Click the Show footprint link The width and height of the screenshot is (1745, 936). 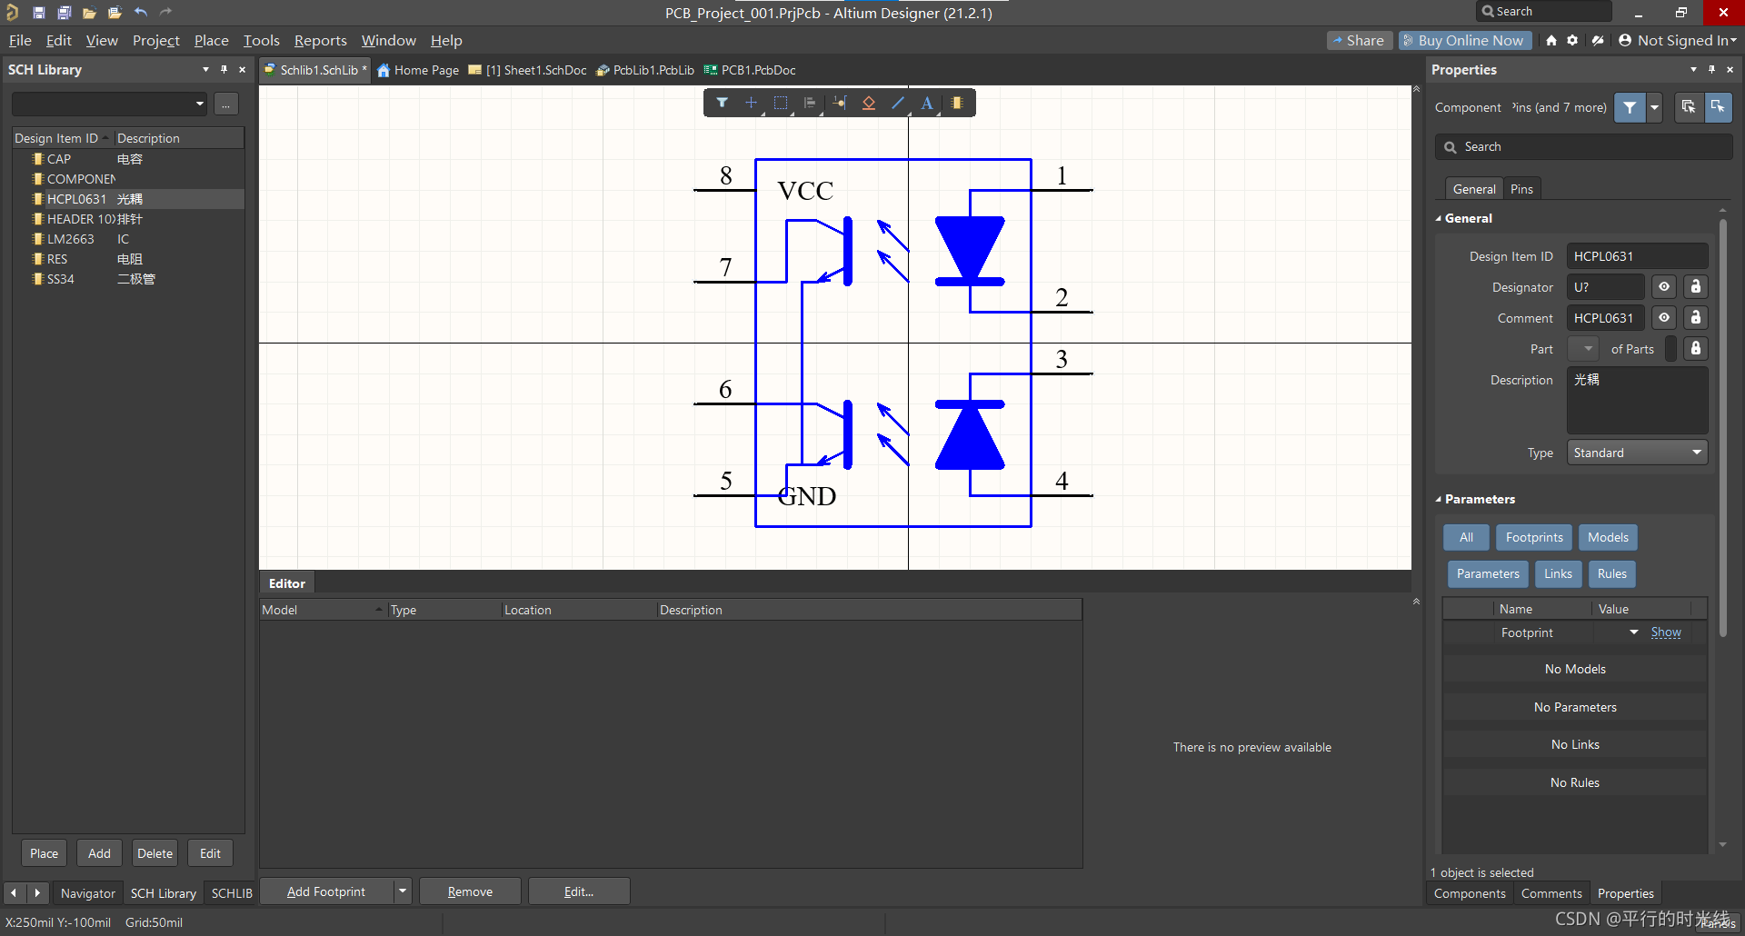(x=1666, y=632)
